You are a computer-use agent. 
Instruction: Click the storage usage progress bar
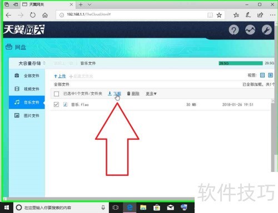(x=241, y=63)
